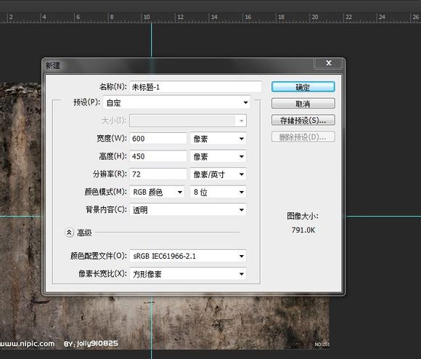Screen dimensions: 421x359
Task: Open 背景内容 透明 dropdown
Action: coord(188,209)
